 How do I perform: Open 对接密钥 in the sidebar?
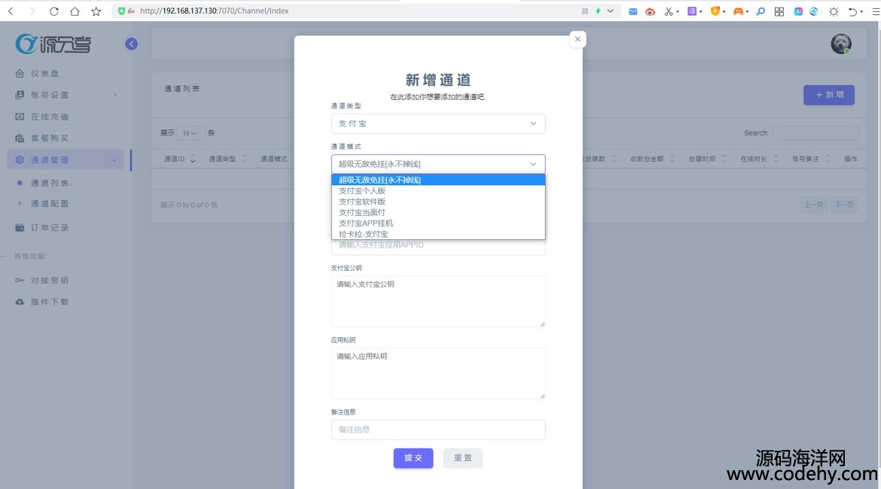(x=50, y=280)
